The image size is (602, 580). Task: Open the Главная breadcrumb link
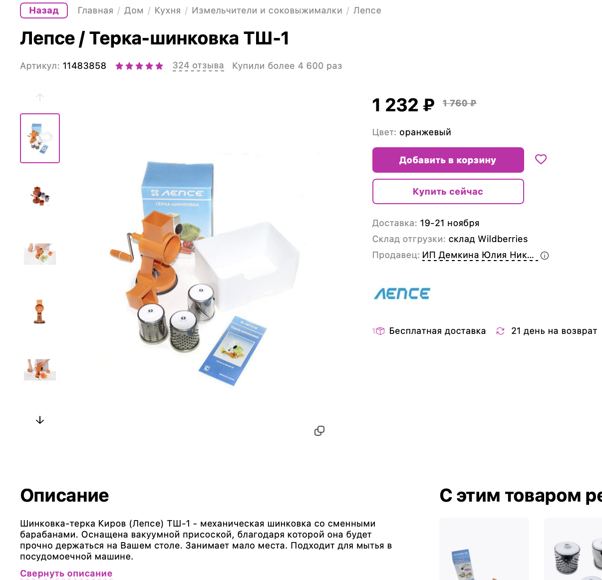tap(95, 10)
